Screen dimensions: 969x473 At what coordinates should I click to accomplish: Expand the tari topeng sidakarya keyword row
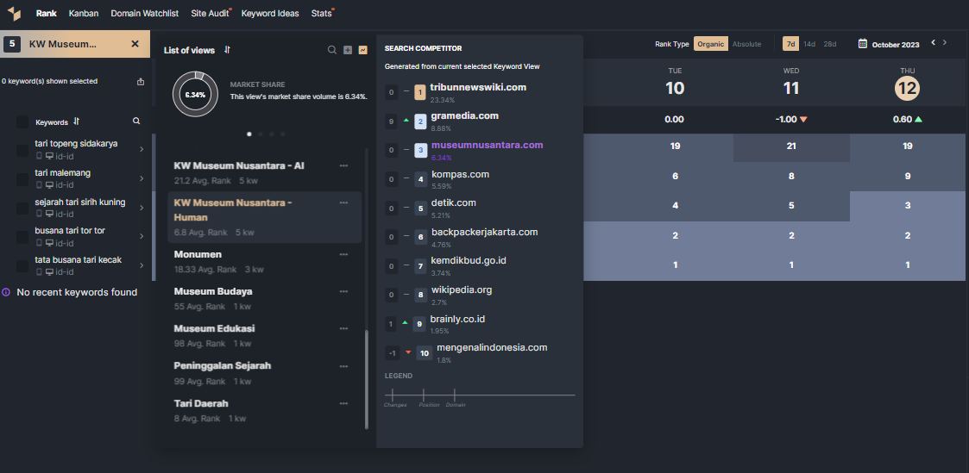pos(142,149)
